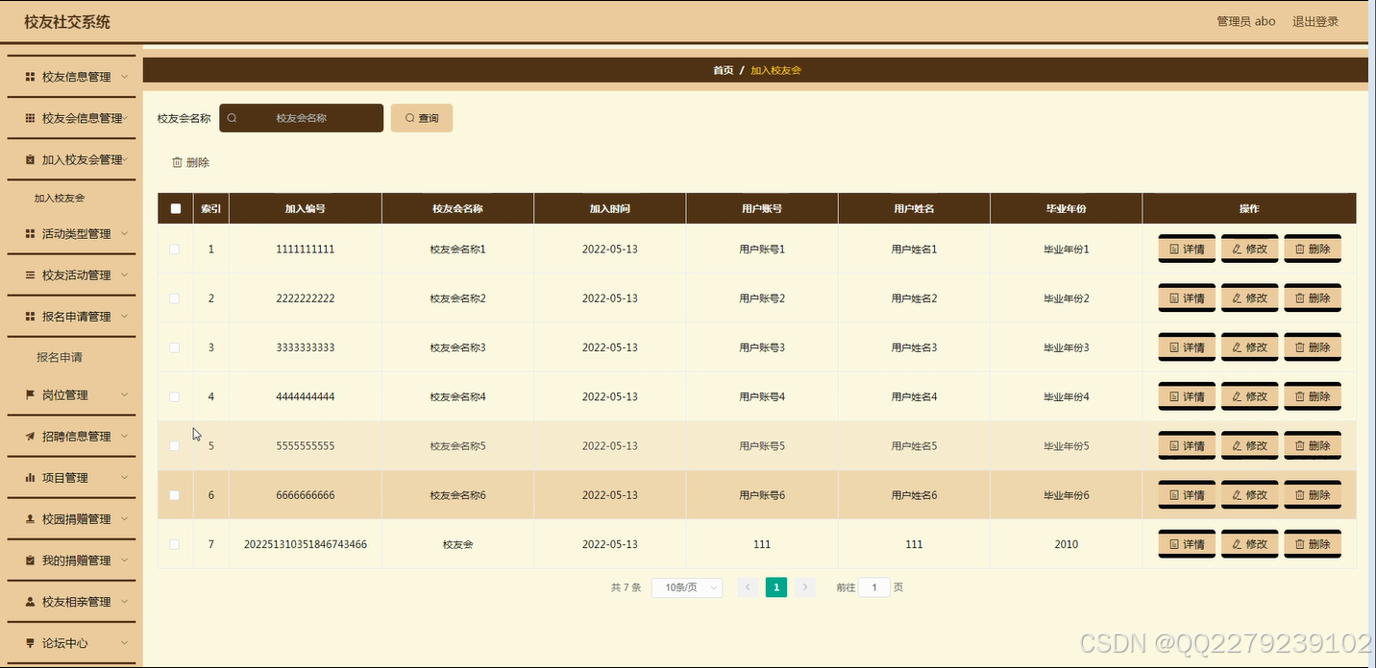This screenshot has width=1376, height=668.
Task: Expand 活动类型管理 chevron arrow
Action: (x=125, y=233)
